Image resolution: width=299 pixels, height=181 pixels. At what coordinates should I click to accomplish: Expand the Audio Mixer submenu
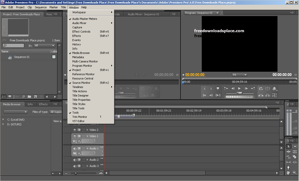[x=91, y=23]
